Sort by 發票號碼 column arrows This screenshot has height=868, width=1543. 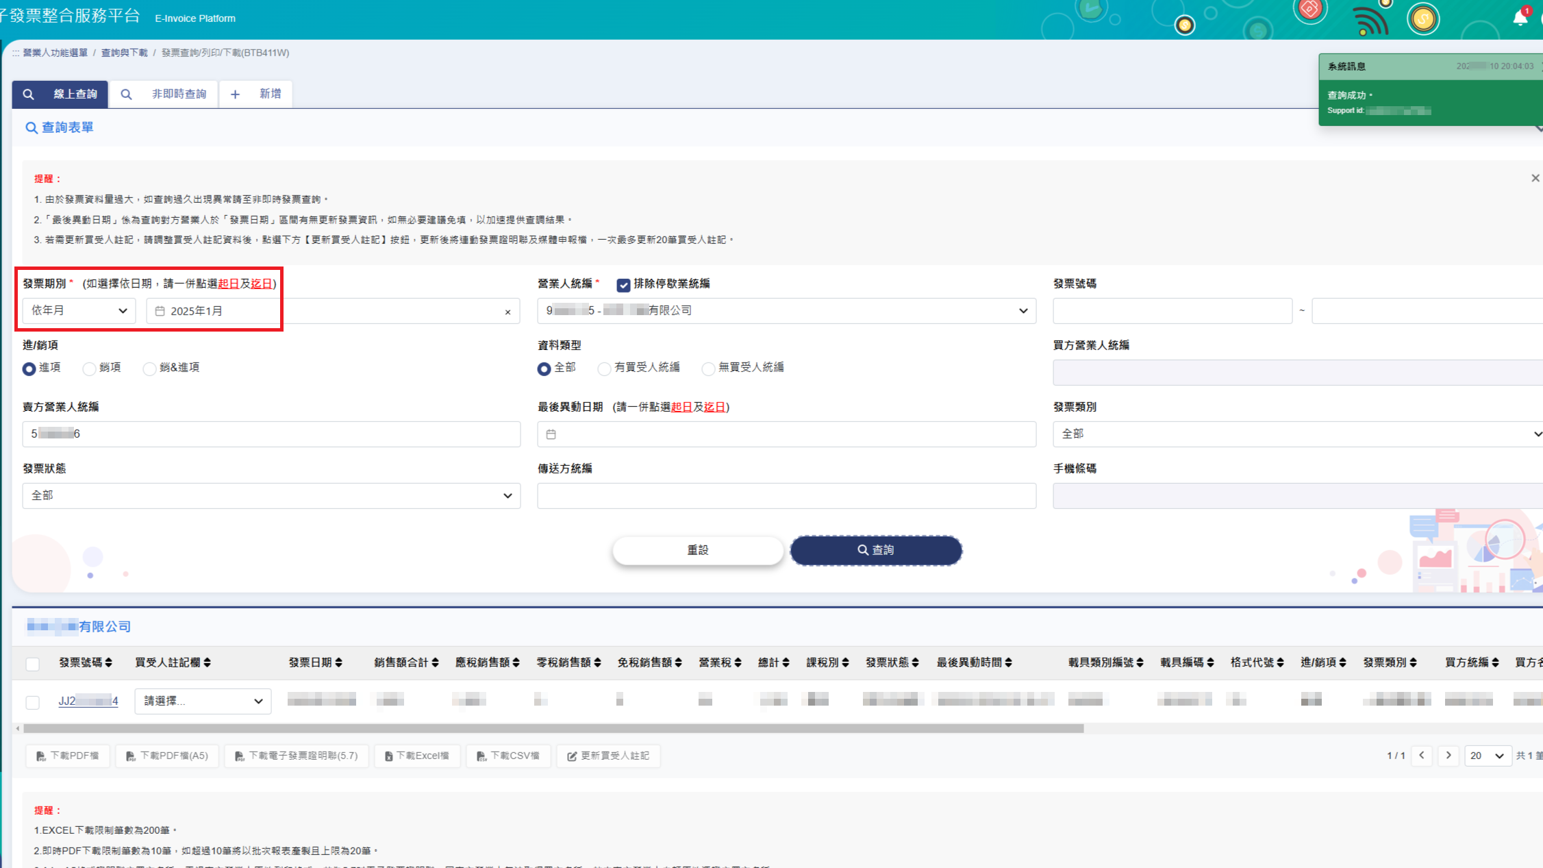[x=109, y=662]
